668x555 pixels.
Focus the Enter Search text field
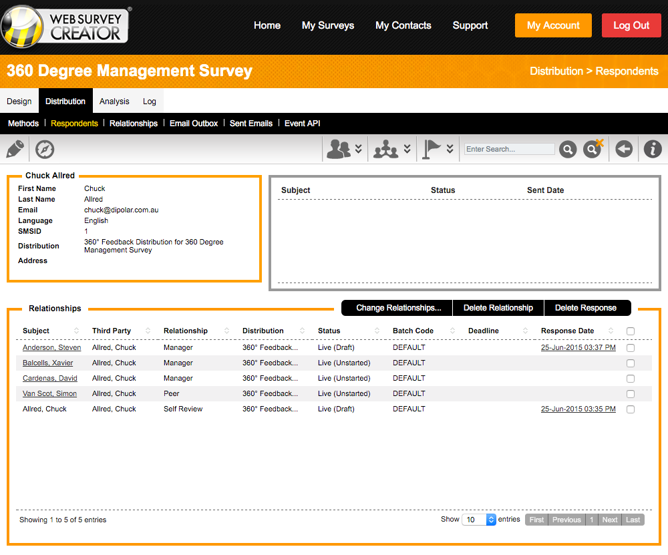tap(510, 149)
